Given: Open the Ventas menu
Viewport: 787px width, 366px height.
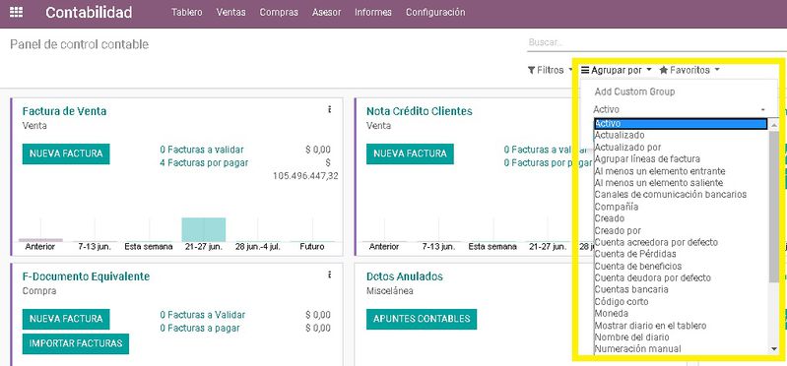Looking at the screenshot, I should pyautogui.click(x=230, y=13).
